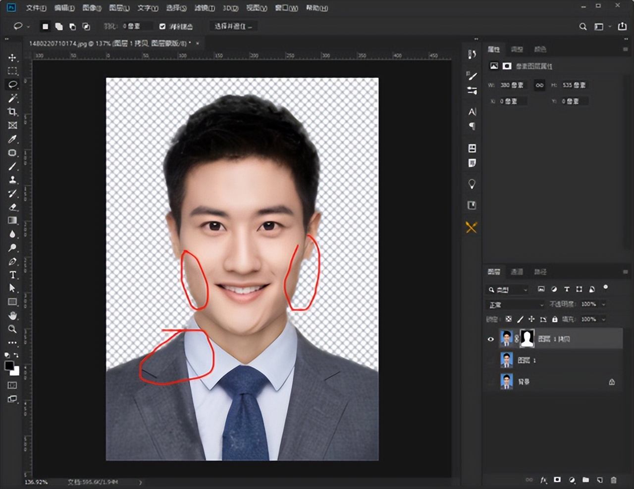
Task: Pick the Crop tool
Action: pyautogui.click(x=12, y=112)
